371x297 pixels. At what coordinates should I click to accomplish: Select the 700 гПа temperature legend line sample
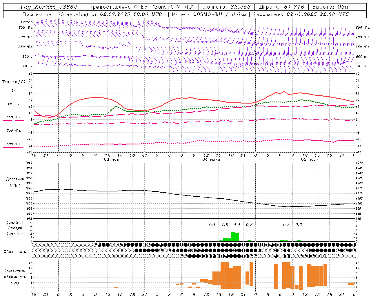tap(13, 134)
